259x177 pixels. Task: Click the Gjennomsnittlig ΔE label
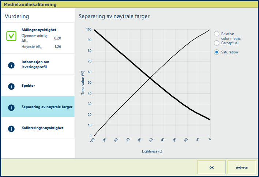pyautogui.click(x=34, y=38)
